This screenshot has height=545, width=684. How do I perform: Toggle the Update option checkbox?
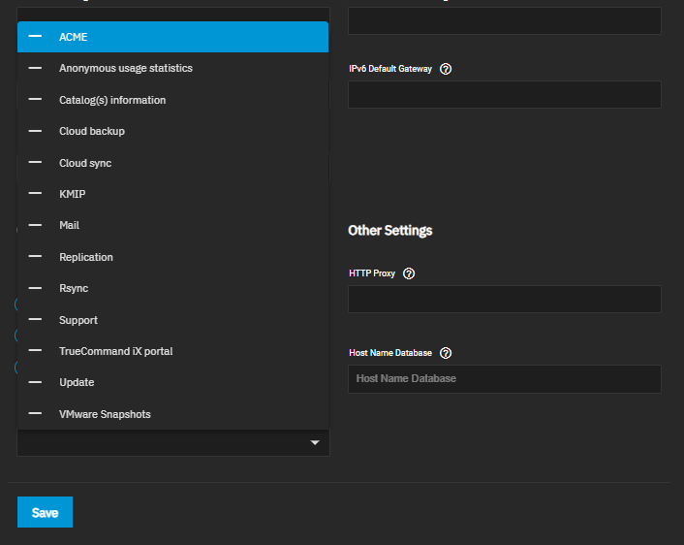36,382
